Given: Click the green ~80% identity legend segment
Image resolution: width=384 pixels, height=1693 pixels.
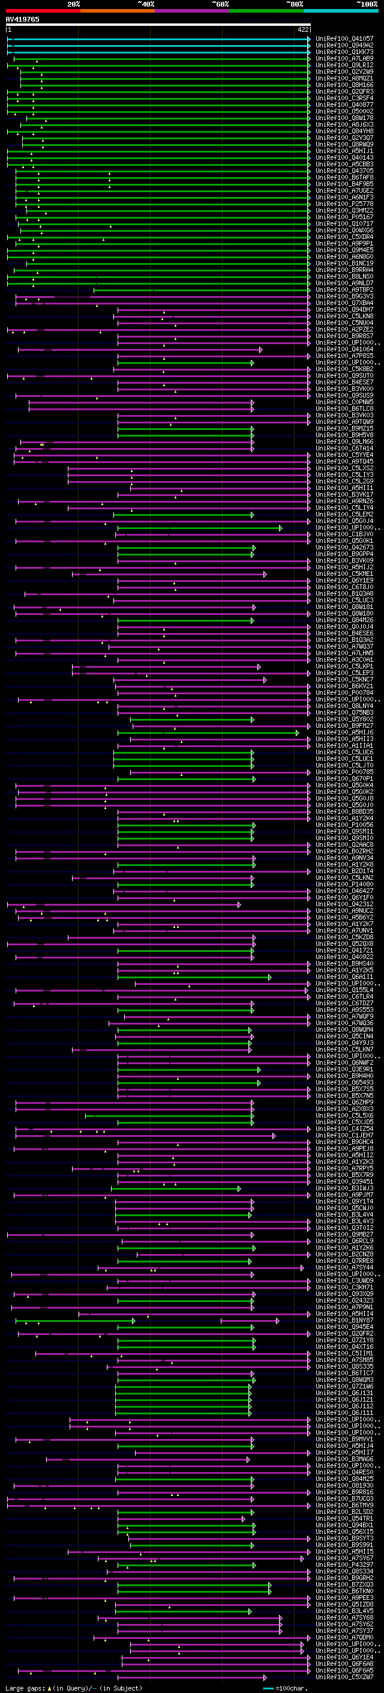Looking at the screenshot, I should point(266,11).
